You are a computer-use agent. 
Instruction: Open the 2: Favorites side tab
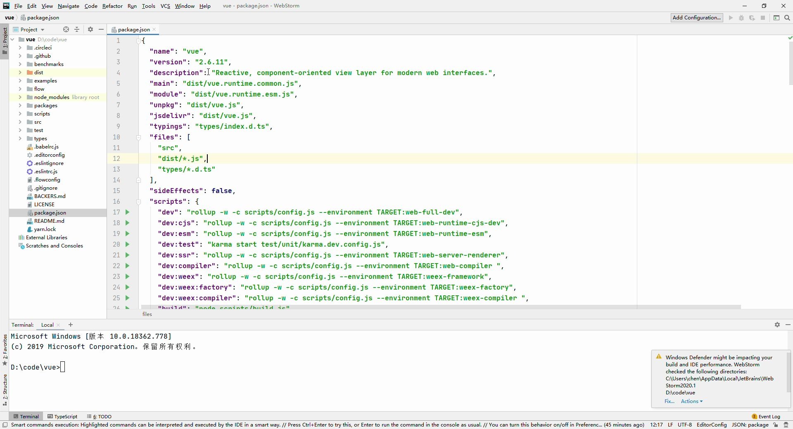point(5,350)
